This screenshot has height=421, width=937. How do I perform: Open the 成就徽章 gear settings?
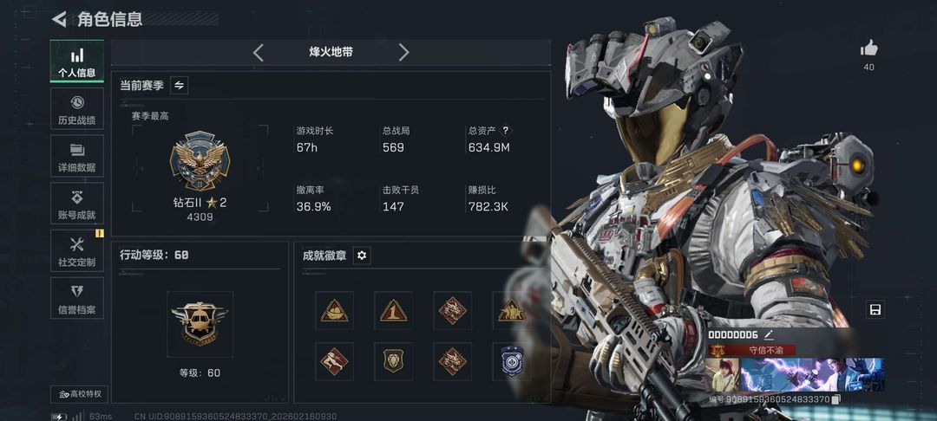point(362,256)
